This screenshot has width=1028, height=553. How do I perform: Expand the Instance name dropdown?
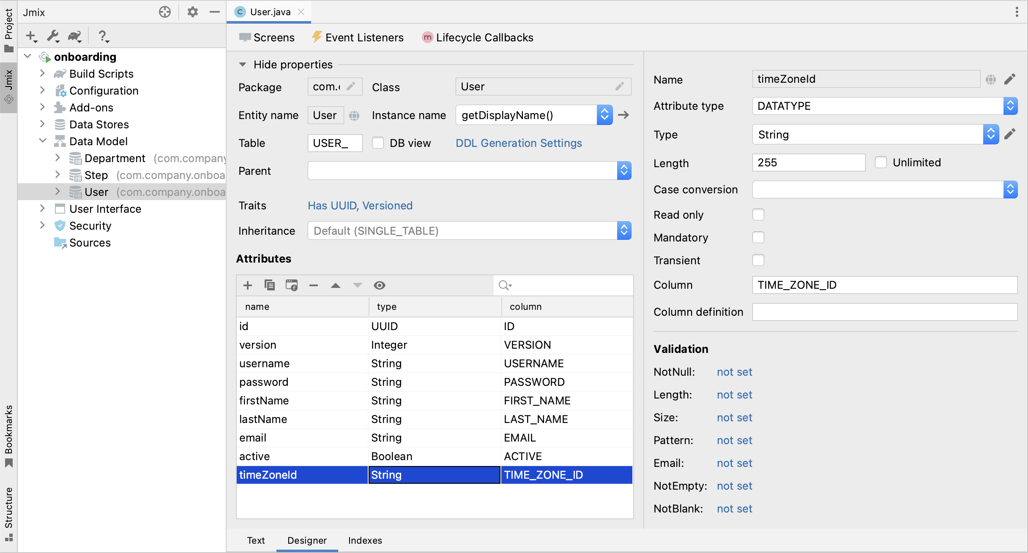point(604,114)
